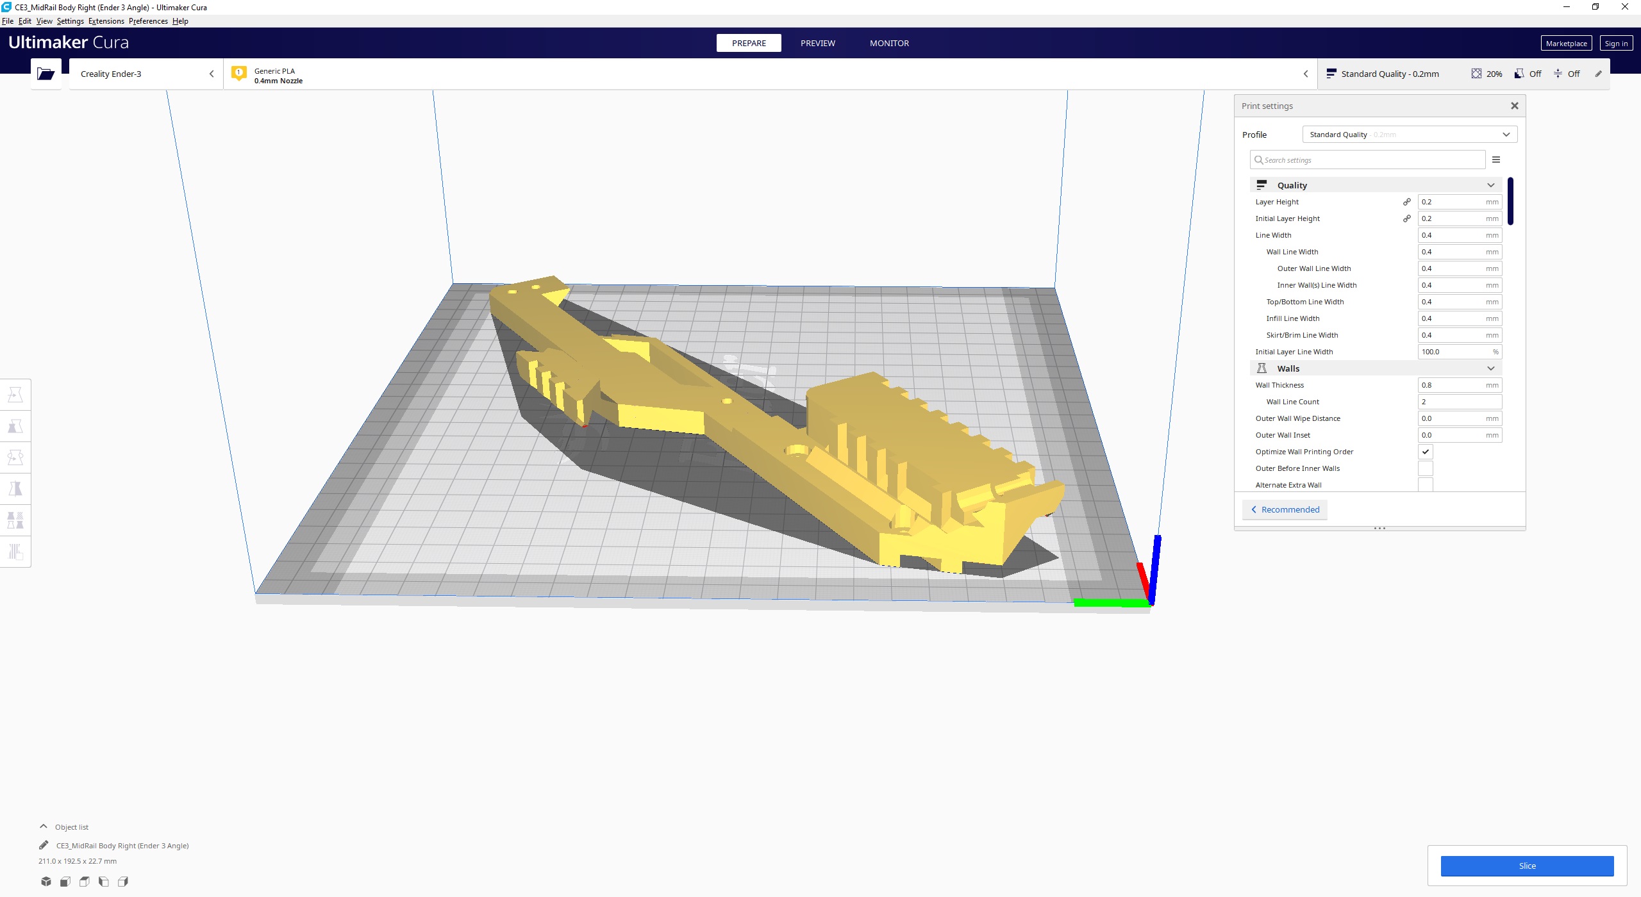The image size is (1641, 897).
Task: Click the blue Slice button
Action: pos(1527,866)
